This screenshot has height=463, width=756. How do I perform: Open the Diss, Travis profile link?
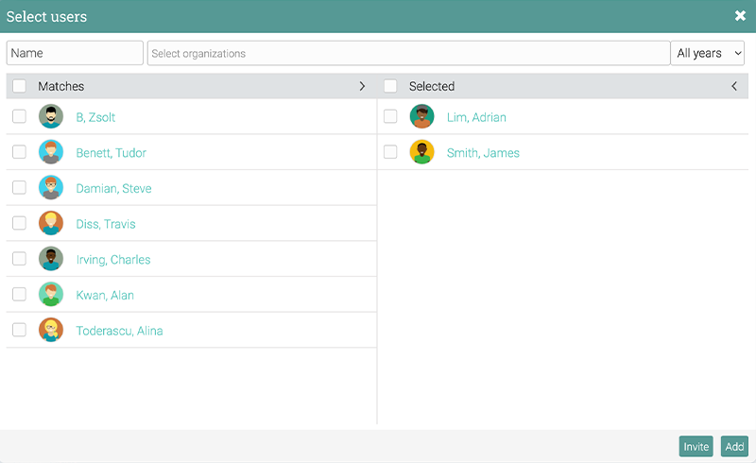[x=106, y=224]
